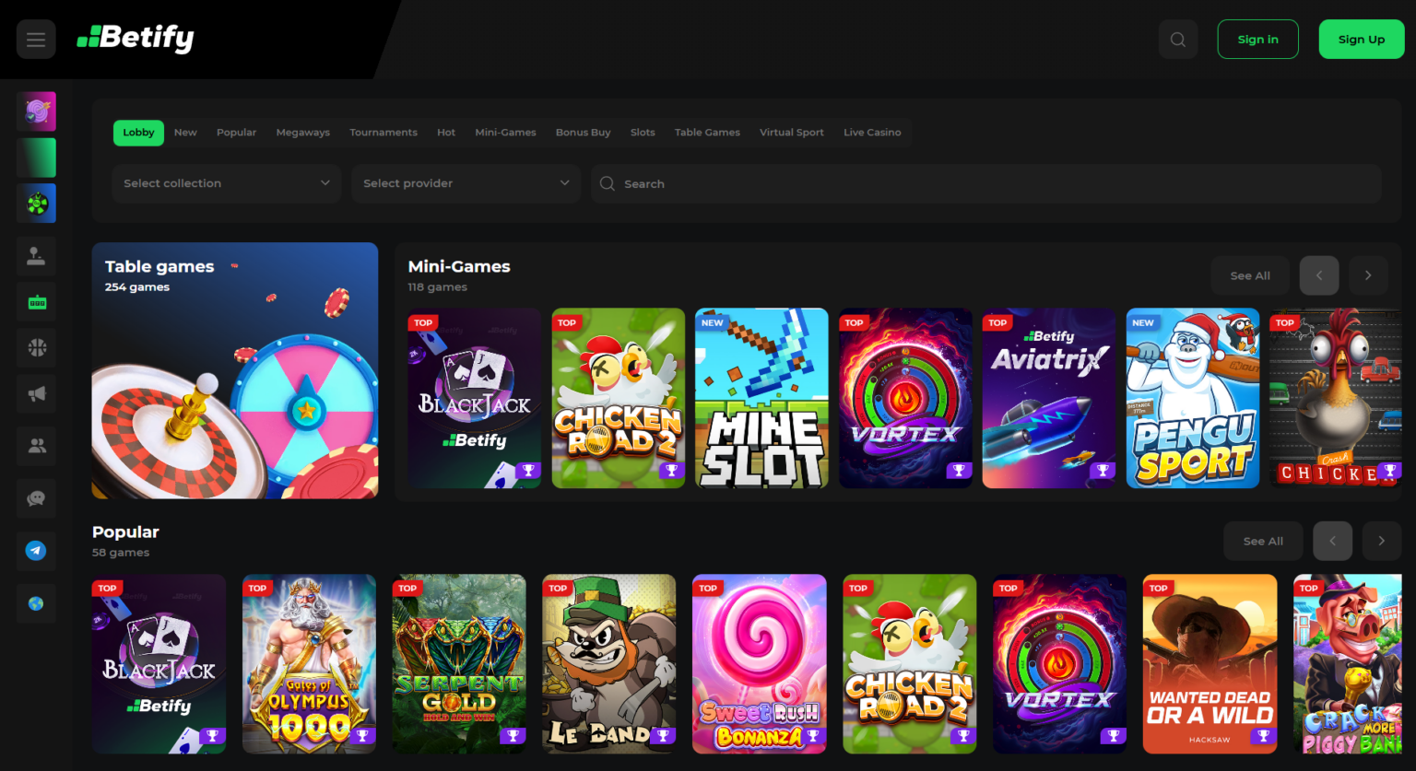Image resolution: width=1416 pixels, height=771 pixels.
Task: Go to previous Popular carousel page
Action: tap(1332, 541)
